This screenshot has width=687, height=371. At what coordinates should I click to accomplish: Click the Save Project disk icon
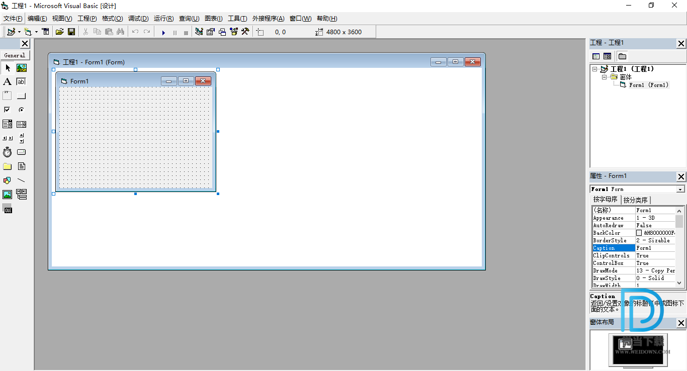tap(71, 32)
